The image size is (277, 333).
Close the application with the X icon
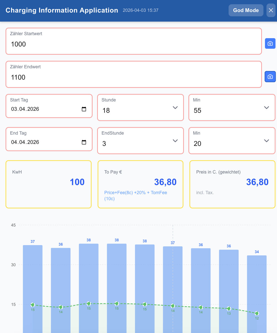[x=271, y=10]
